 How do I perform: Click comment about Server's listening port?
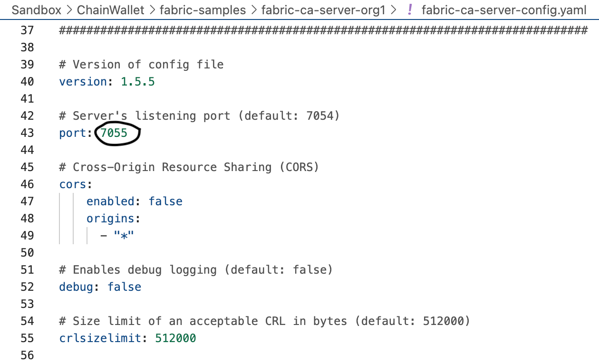pyautogui.click(x=200, y=116)
